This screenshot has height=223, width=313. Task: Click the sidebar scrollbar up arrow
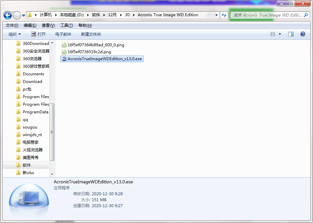tap(52, 43)
